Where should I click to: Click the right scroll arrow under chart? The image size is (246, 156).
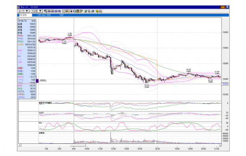pyautogui.click(x=220, y=145)
